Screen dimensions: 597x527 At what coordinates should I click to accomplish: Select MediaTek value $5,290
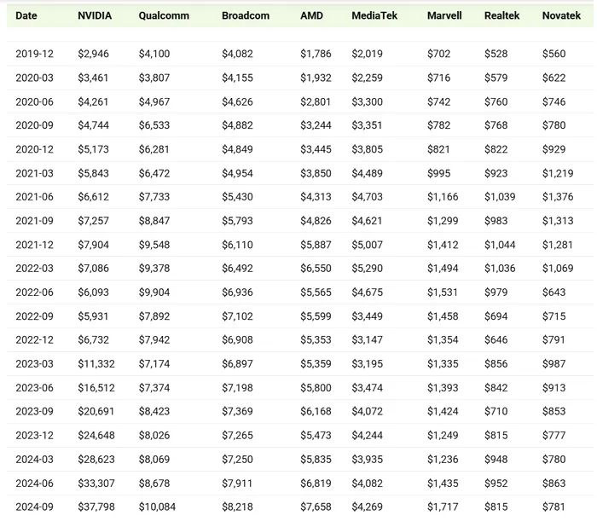(367, 268)
